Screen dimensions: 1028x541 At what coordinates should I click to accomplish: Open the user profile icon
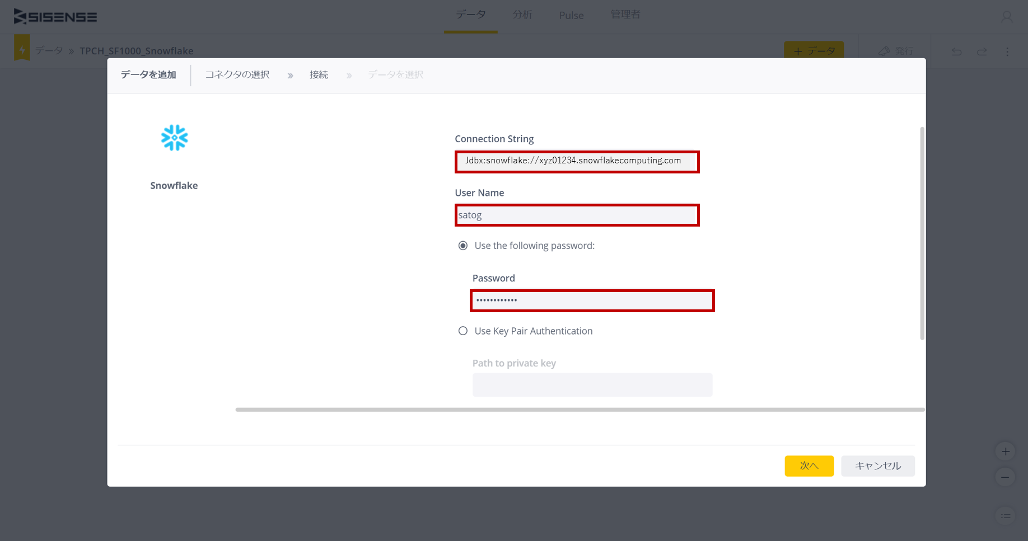point(1007,17)
